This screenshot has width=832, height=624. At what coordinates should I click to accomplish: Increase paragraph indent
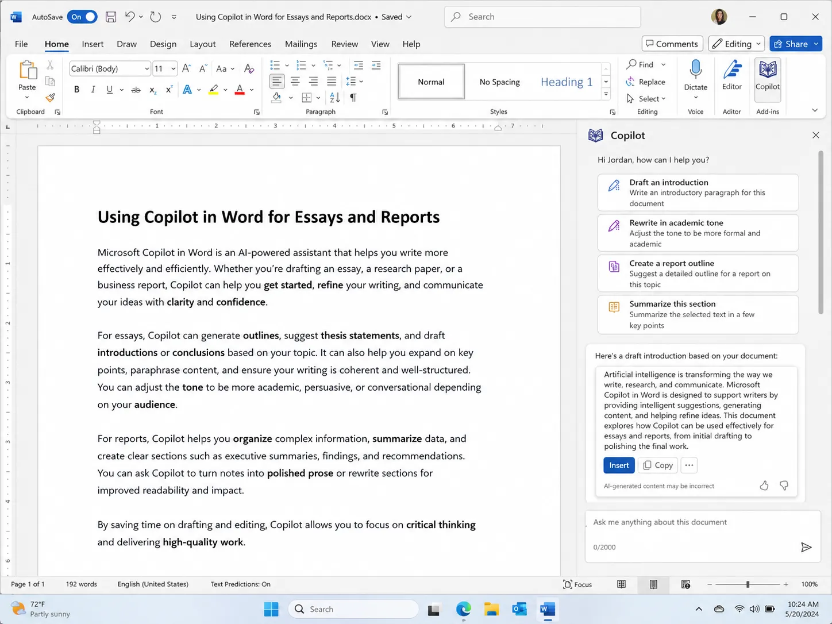pos(376,65)
